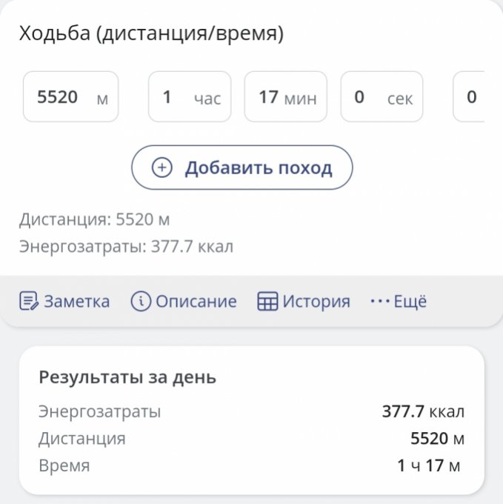Open the Описание text link
The height and width of the screenshot is (504, 503).
[196, 302]
